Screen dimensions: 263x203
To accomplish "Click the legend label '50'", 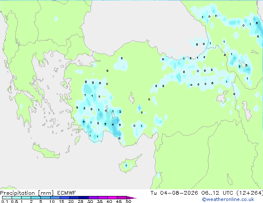I will click(x=128, y=201).
